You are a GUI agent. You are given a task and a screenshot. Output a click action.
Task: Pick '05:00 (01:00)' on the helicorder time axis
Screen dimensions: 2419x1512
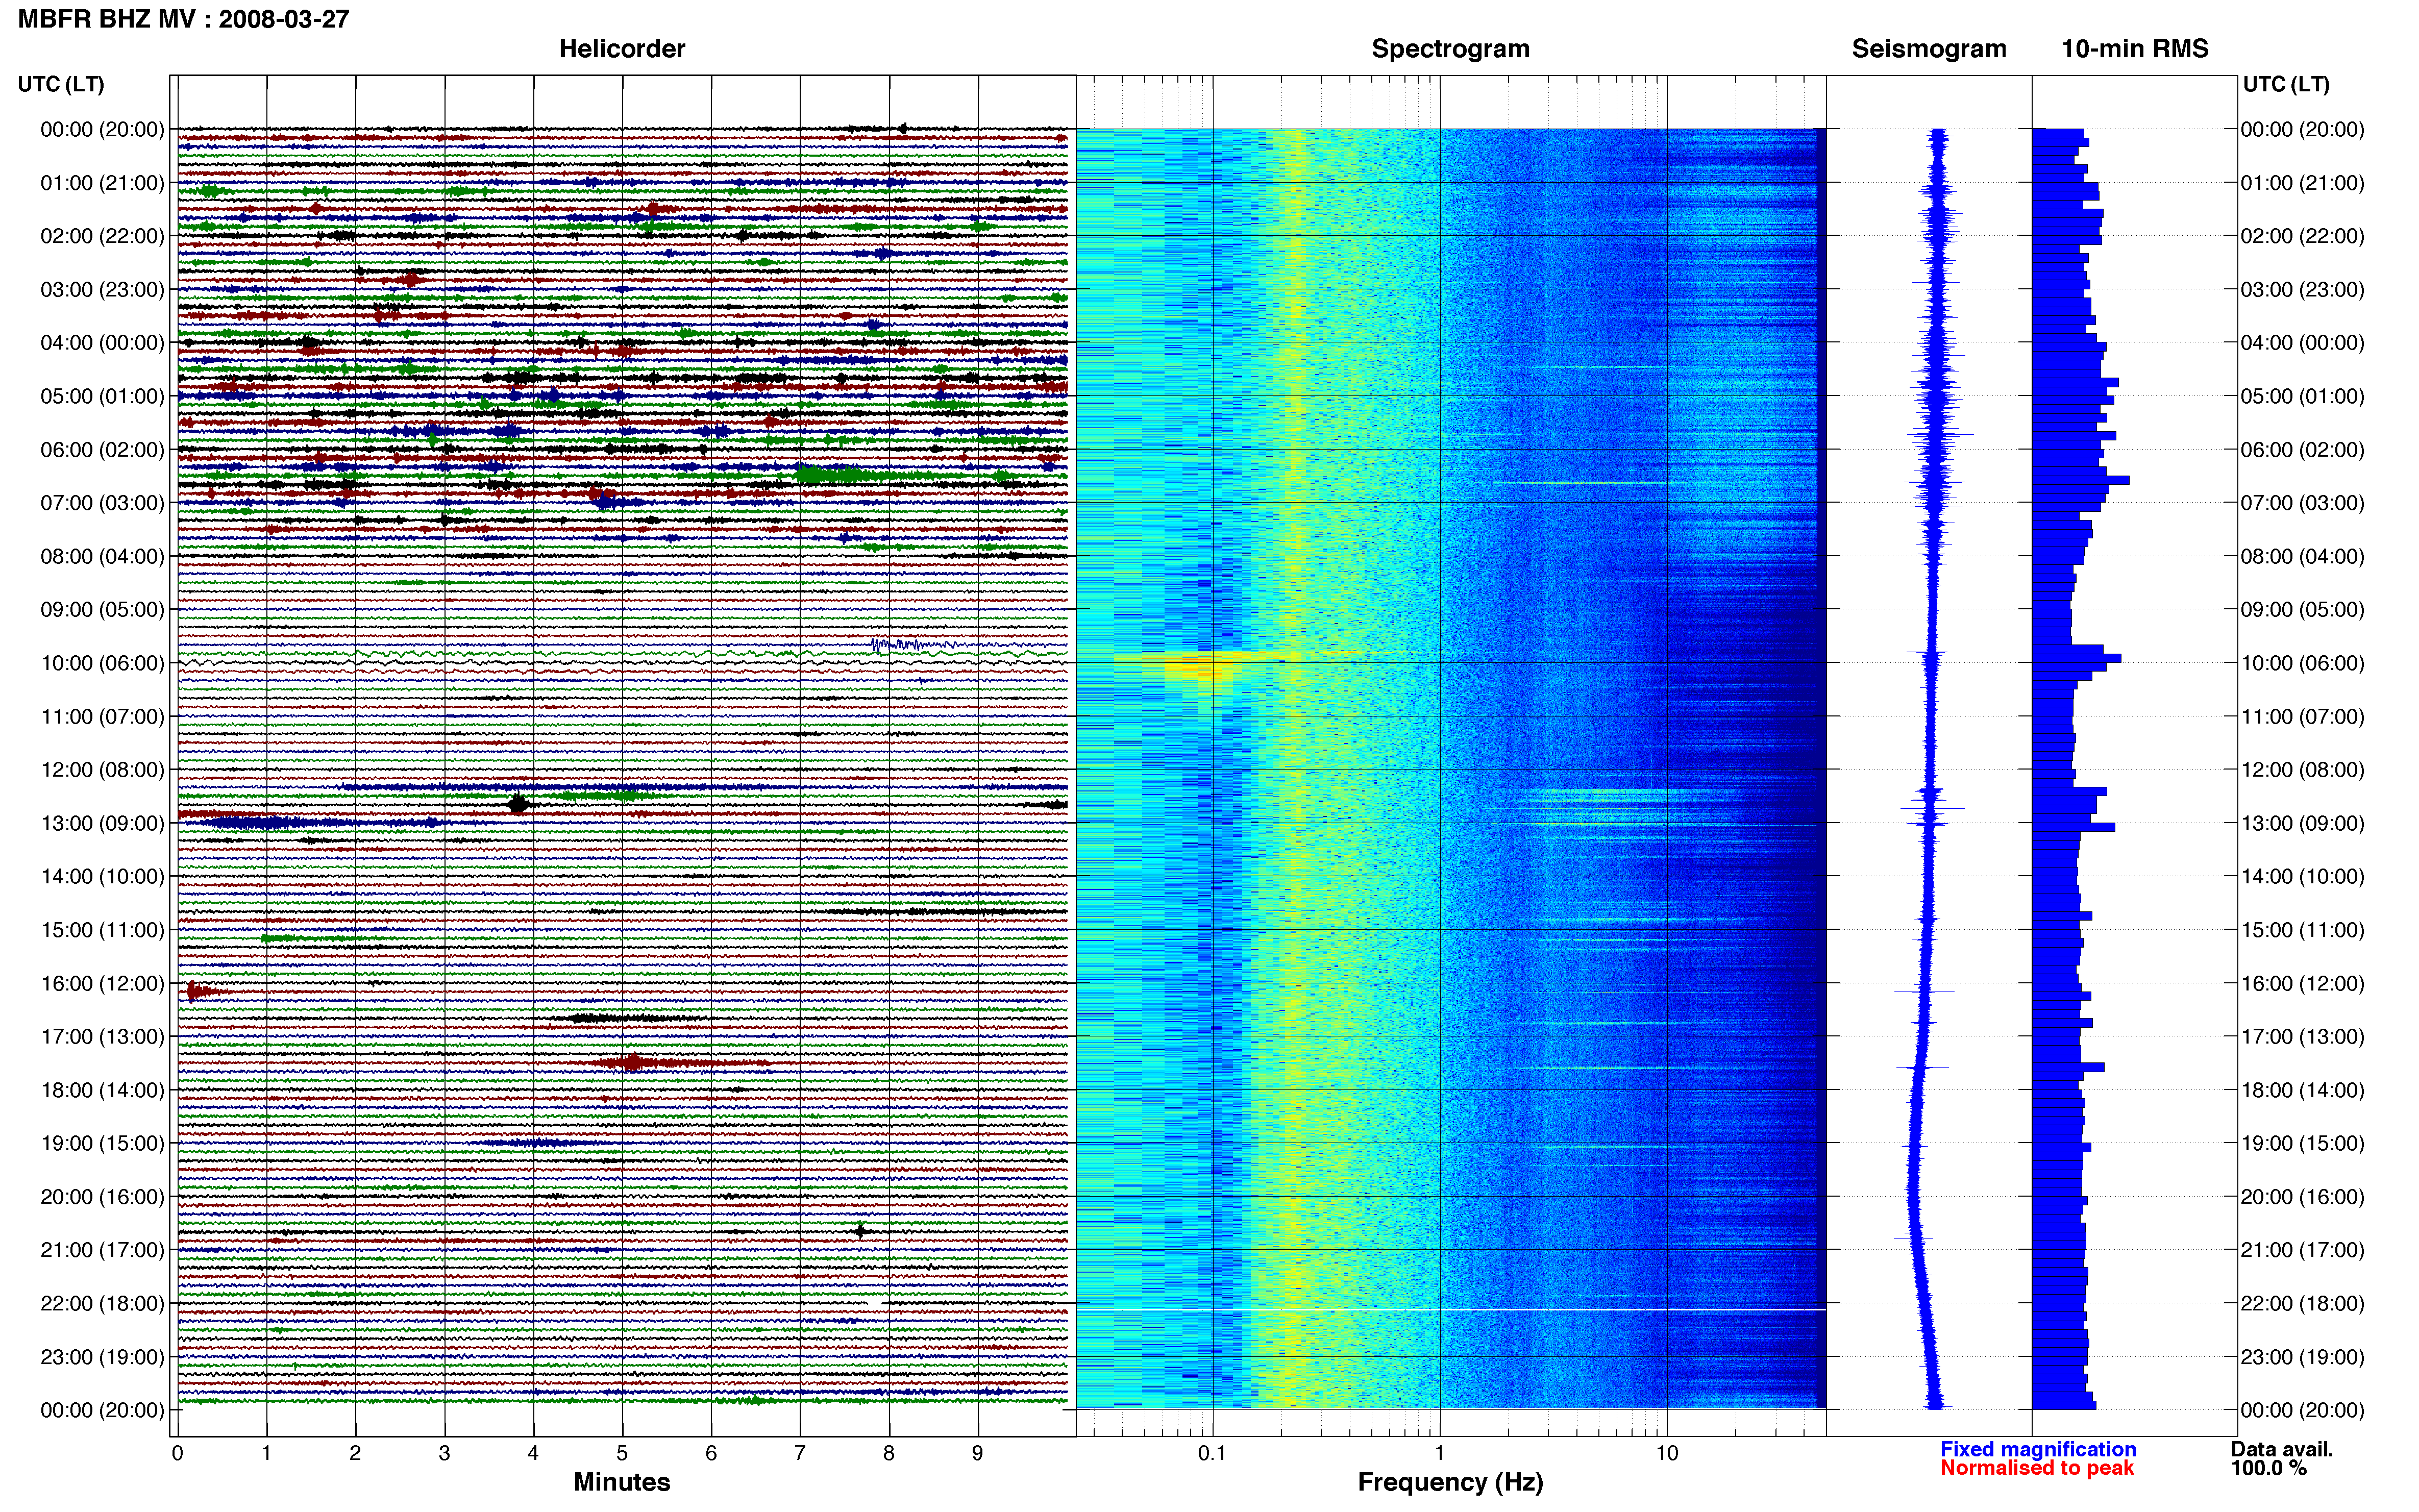pyautogui.click(x=102, y=396)
